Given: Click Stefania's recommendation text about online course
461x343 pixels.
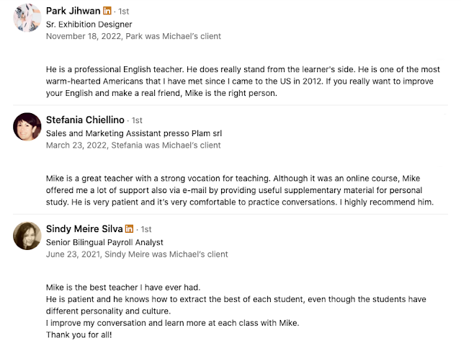Looking at the screenshot, I should (240, 190).
